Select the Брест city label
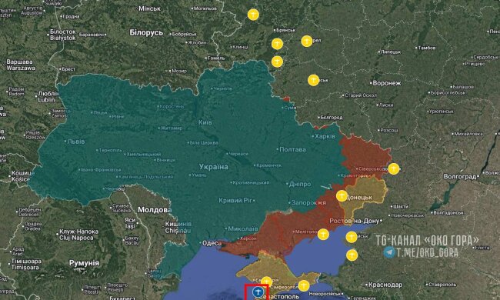500x300 pixels. [69, 69]
